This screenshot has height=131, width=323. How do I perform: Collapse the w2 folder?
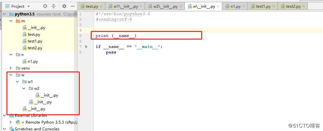24,89
